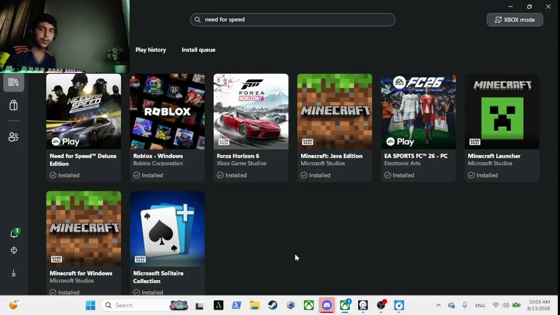Click 'Electronic Arts' publisher name

402,164
